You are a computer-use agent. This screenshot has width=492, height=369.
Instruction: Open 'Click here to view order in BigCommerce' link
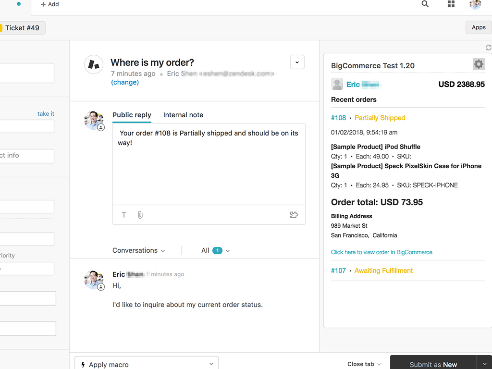pos(381,252)
